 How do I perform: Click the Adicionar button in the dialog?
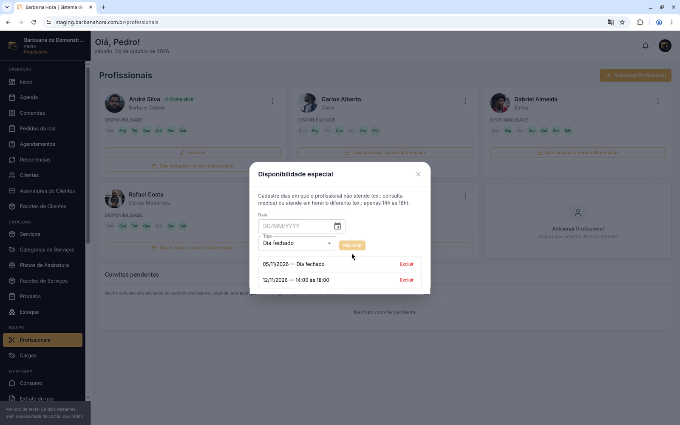tap(352, 245)
